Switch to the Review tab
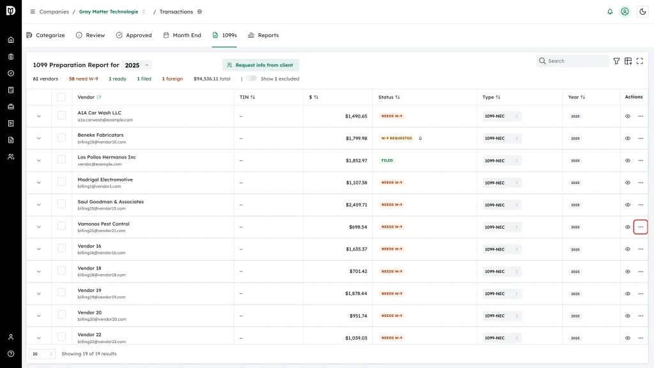 click(x=91, y=35)
